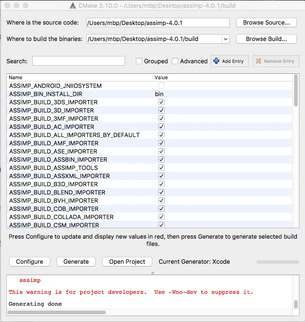Uncheck ASSIMP_BUILD_COB_IMPORTER
Image resolution: width=305 pixels, height=322 pixels.
(x=161, y=209)
